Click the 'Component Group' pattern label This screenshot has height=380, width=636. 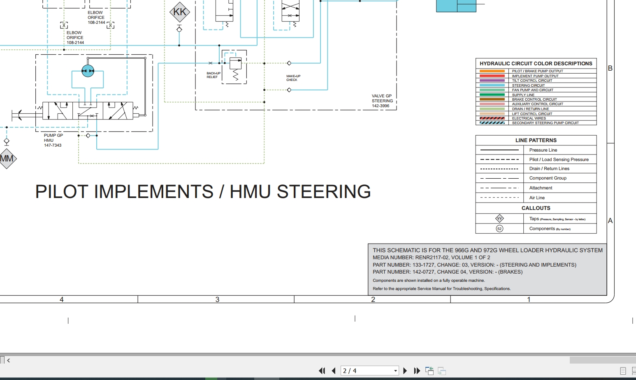point(548,178)
